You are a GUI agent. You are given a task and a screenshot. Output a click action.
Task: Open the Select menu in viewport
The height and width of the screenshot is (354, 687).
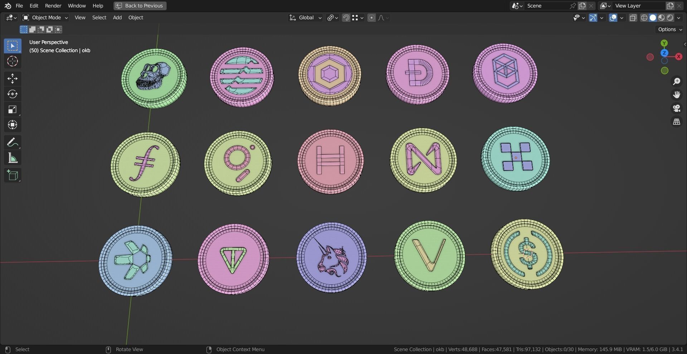point(99,18)
